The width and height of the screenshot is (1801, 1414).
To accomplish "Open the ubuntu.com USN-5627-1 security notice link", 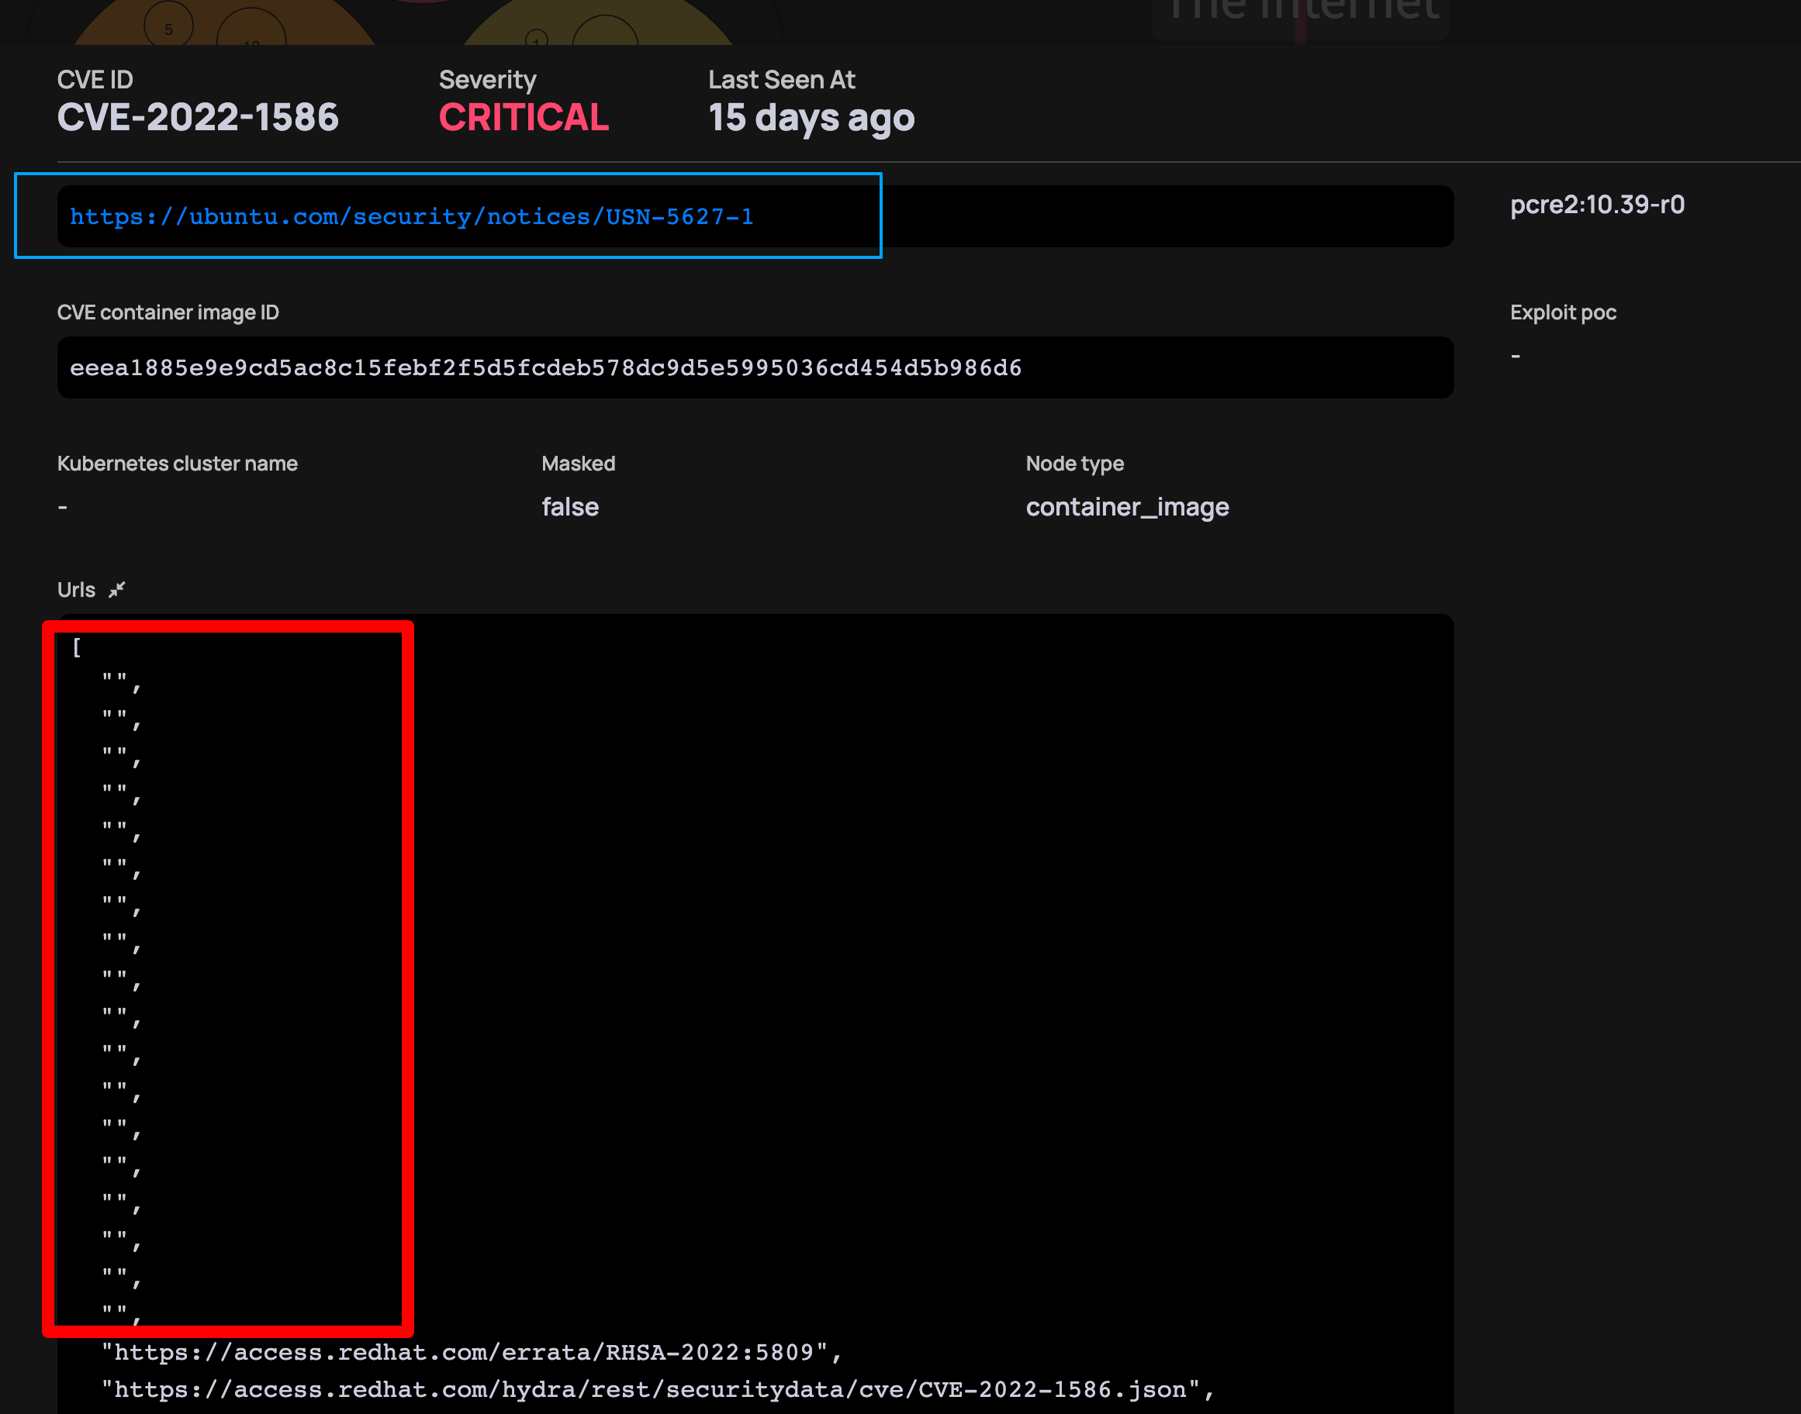I will click(412, 216).
